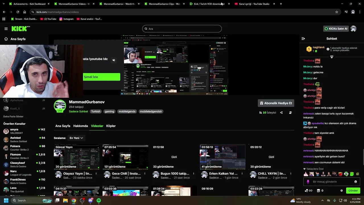364x205 pixels.
Task: Open options menu for Olaysız Yayın video
Action: (96, 173)
